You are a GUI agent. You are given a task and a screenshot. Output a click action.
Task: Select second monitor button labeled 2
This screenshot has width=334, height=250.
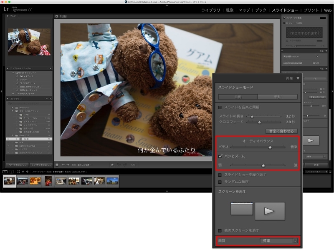[11, 171]
